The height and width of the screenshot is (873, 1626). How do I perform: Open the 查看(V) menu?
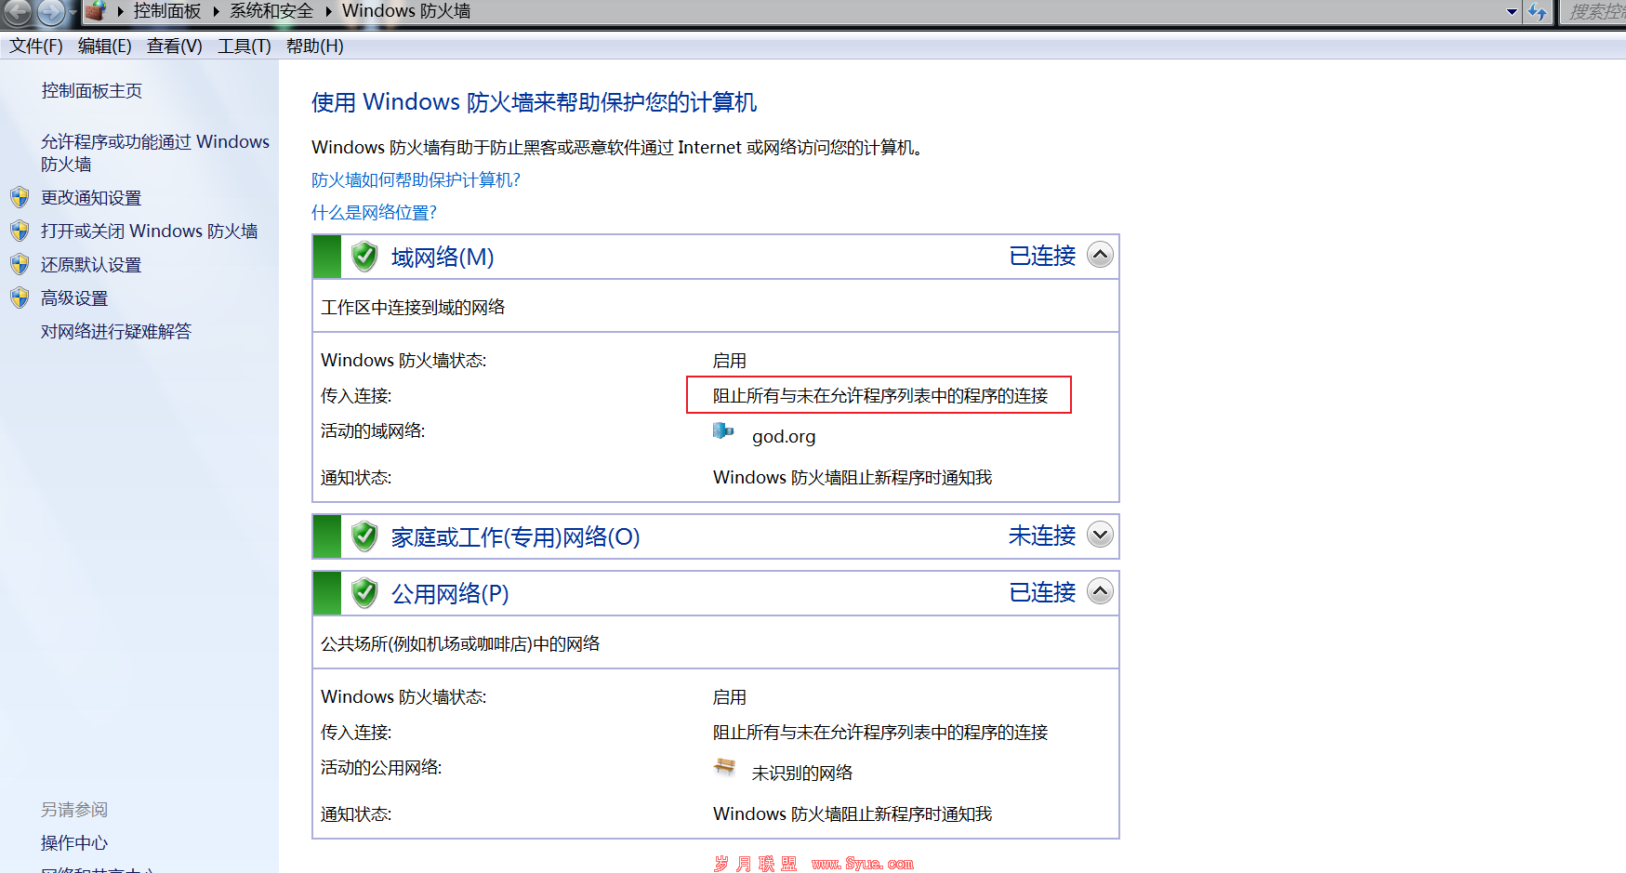tap(175, 46)
